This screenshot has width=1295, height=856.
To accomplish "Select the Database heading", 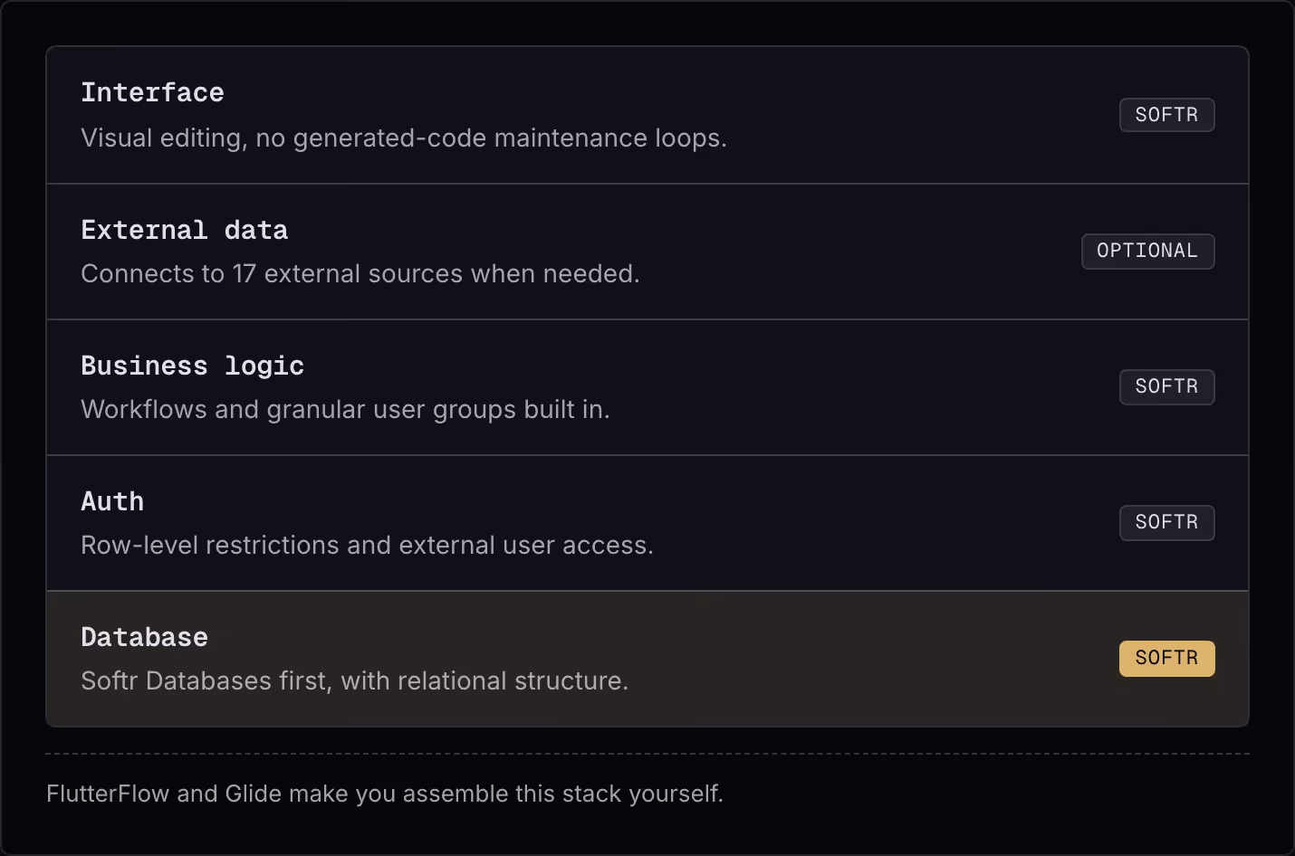I will point(144,637).
